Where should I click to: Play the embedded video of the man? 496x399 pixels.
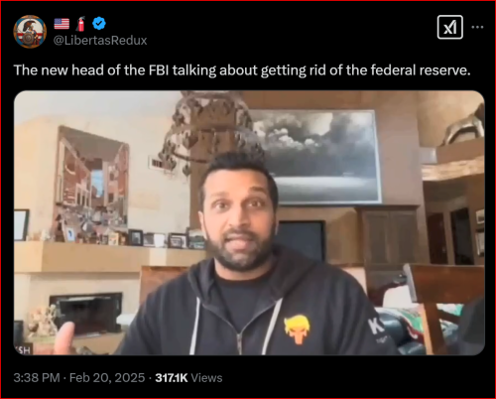[x=249, y=222]
